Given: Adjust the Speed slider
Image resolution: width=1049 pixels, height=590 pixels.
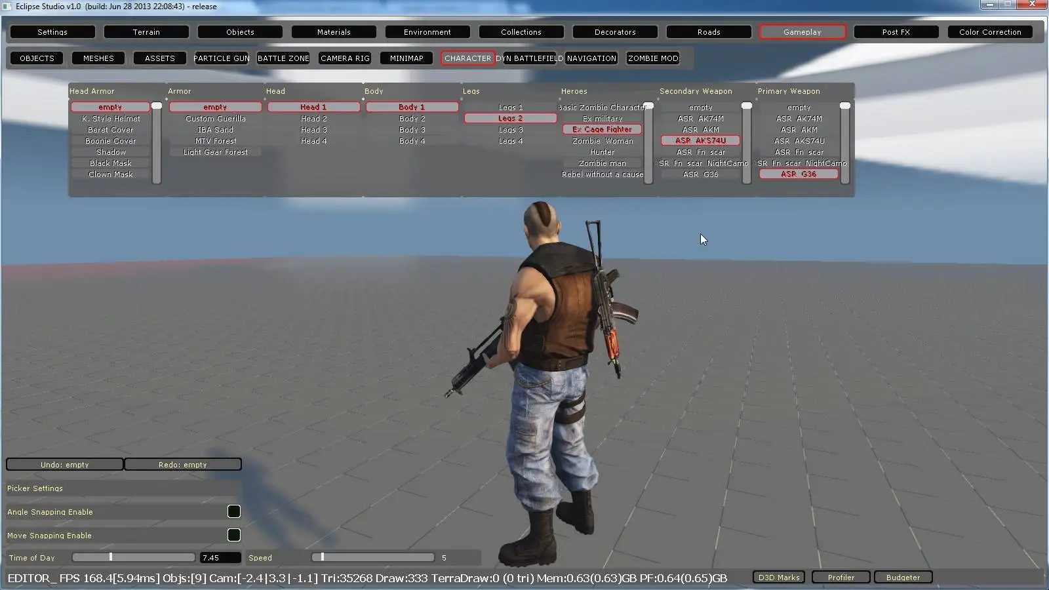Looking at the screenshot, I should pyautogui.click(x=373, y=557).
